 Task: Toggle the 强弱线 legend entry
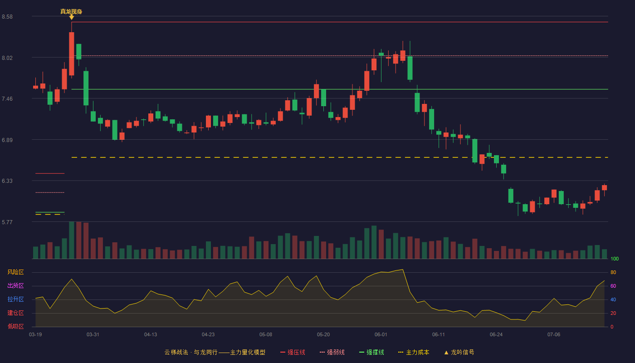332,352
